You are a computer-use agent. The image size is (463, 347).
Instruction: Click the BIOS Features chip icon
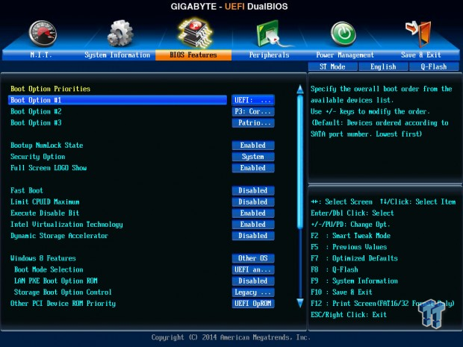[x=194, y=33]
